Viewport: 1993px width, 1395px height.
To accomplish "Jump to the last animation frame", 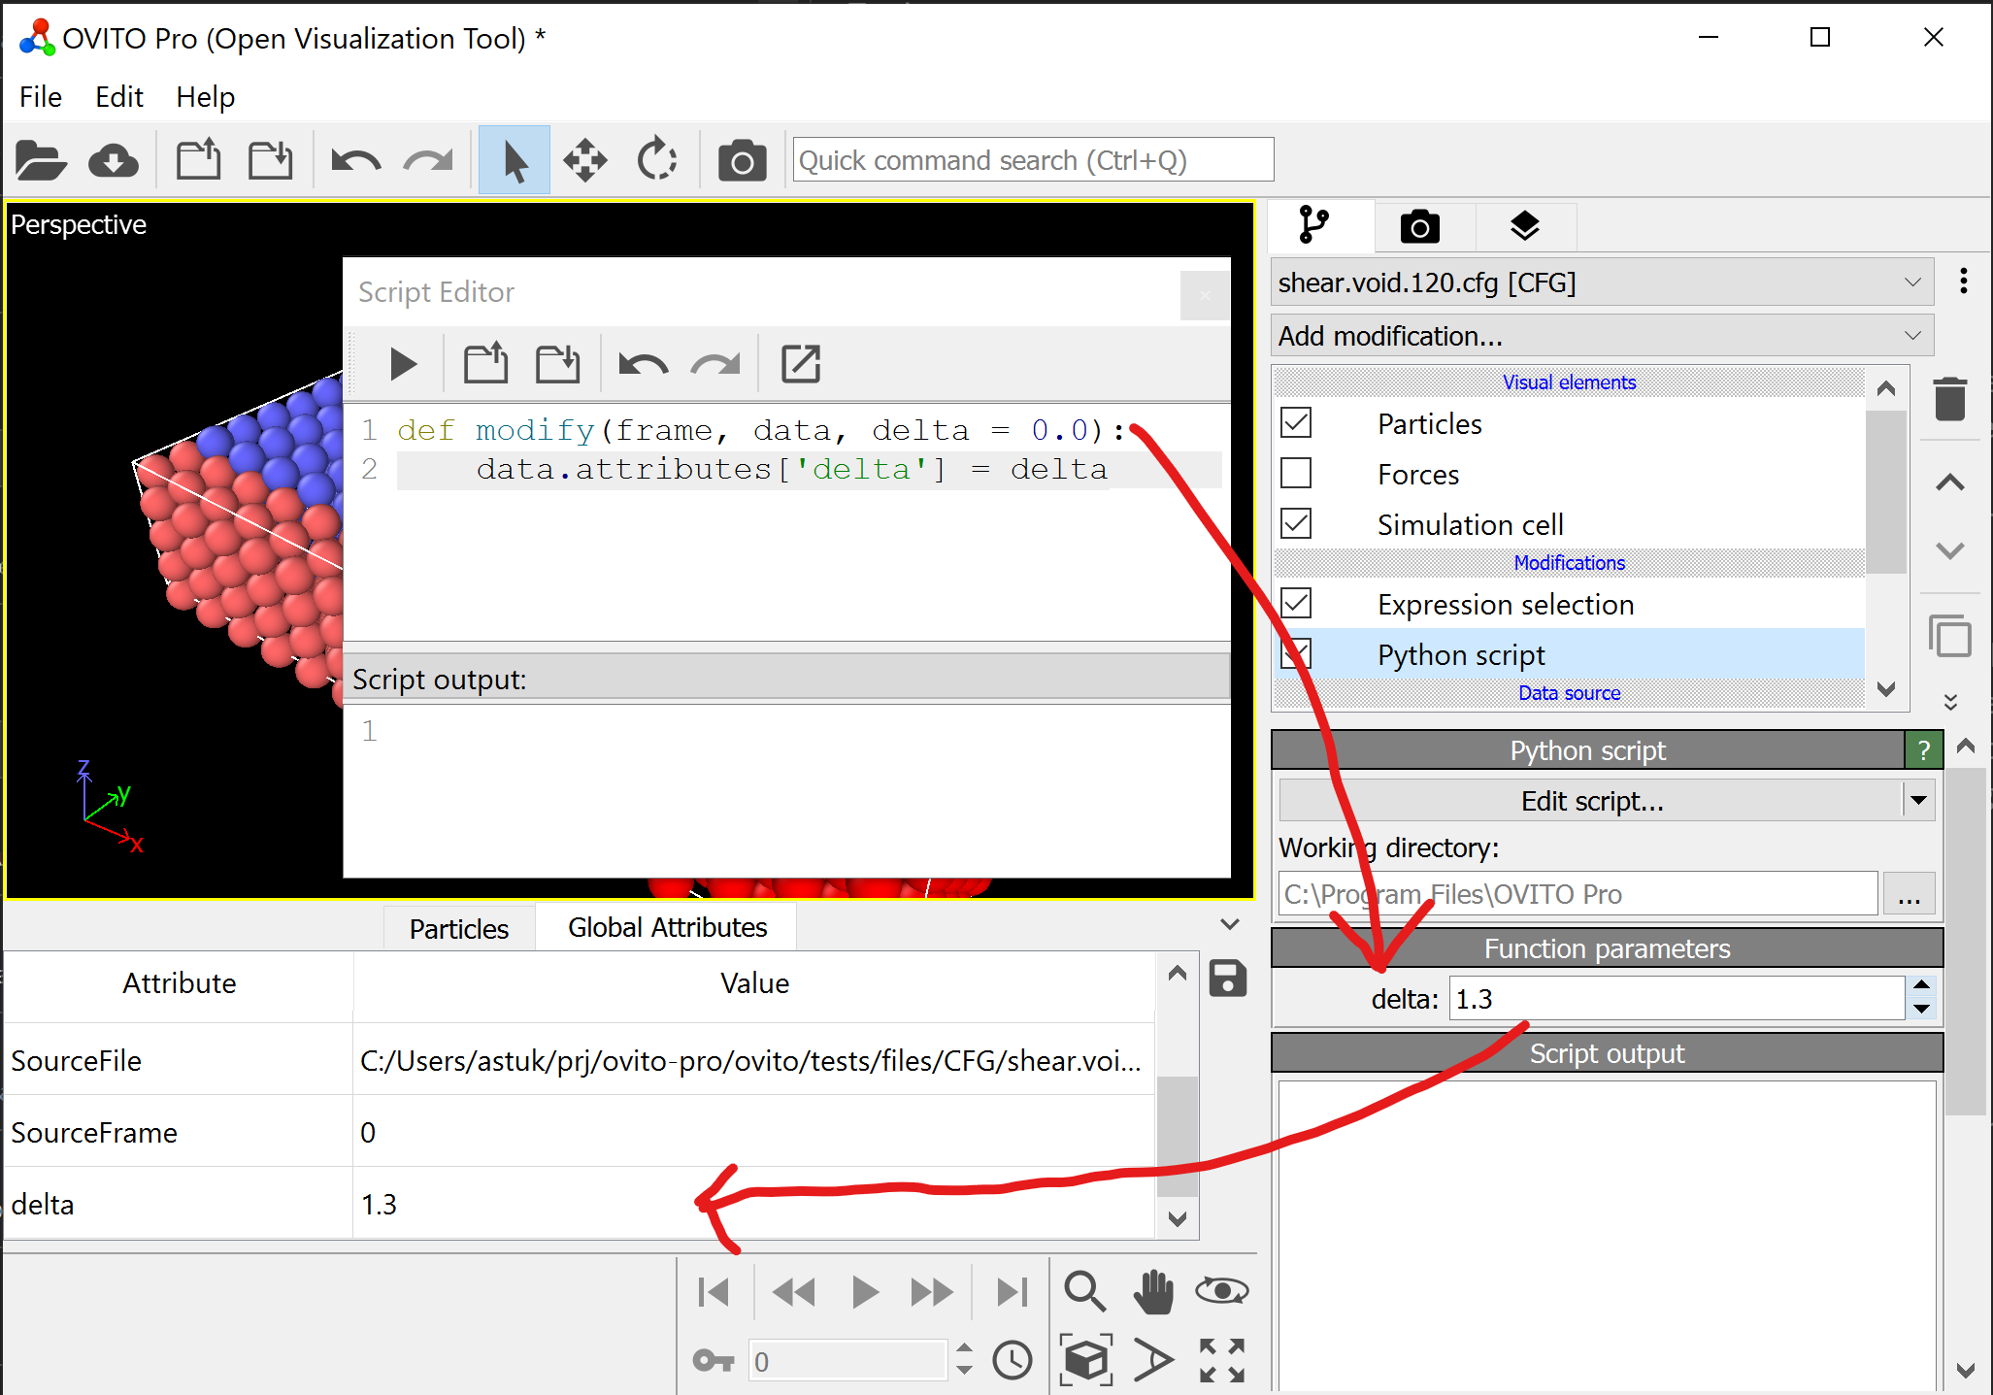I will tap(1011, 1291).
